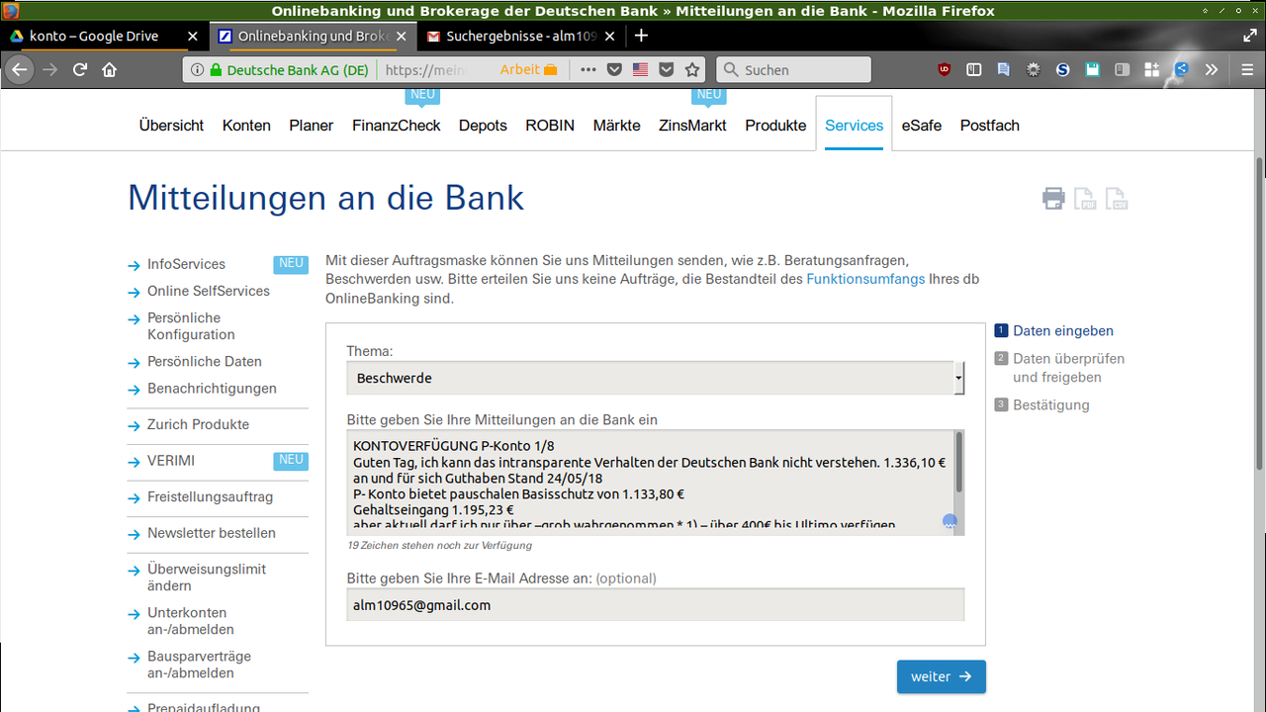The height and width of the screenshot is (712, 1266).
Task: Click into the message text area
Action: click(649, 483)
